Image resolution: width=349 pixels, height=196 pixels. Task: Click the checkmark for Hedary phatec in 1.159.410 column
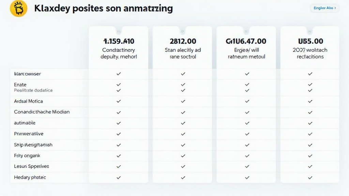119,177
